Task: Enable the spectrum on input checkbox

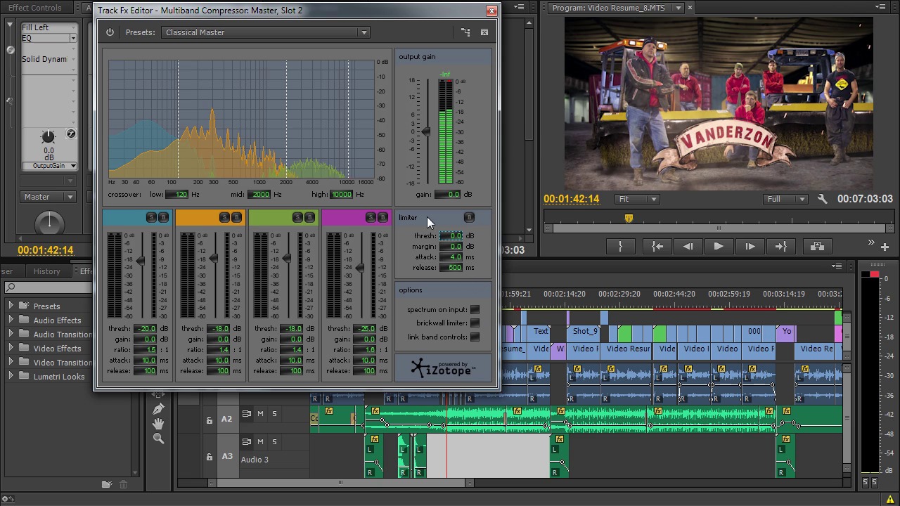Action: tap(475, 309)
